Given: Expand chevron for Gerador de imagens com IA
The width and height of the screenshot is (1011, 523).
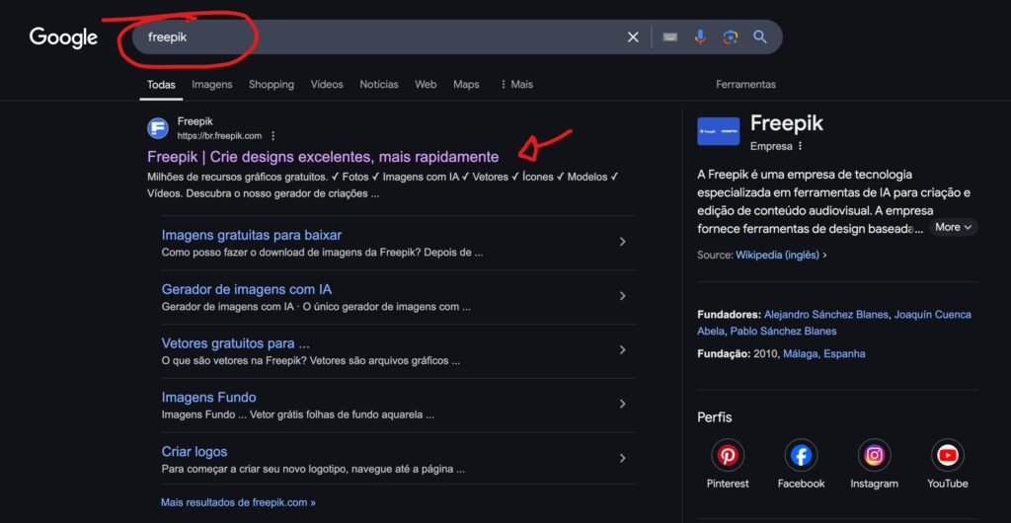Looking at the screenshot, I should pos(622,296).
